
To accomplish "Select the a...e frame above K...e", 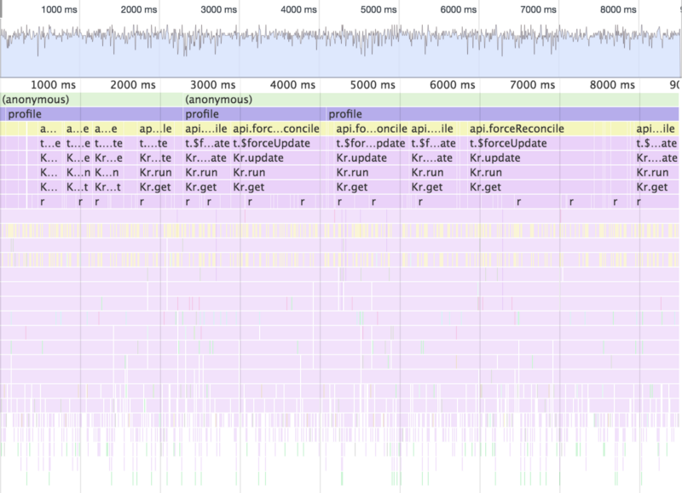I will [x=78, y=129].
